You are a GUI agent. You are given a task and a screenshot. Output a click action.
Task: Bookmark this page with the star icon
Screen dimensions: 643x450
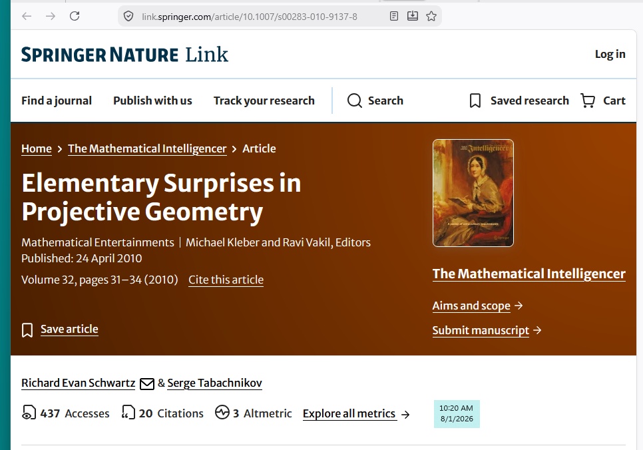431,17
